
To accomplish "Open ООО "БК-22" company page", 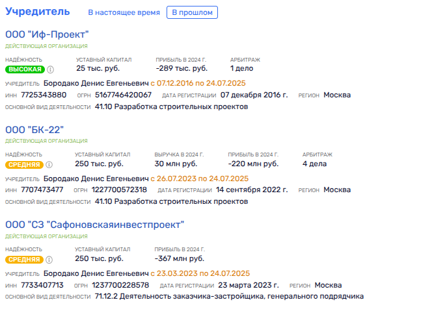I will point(34,129).
